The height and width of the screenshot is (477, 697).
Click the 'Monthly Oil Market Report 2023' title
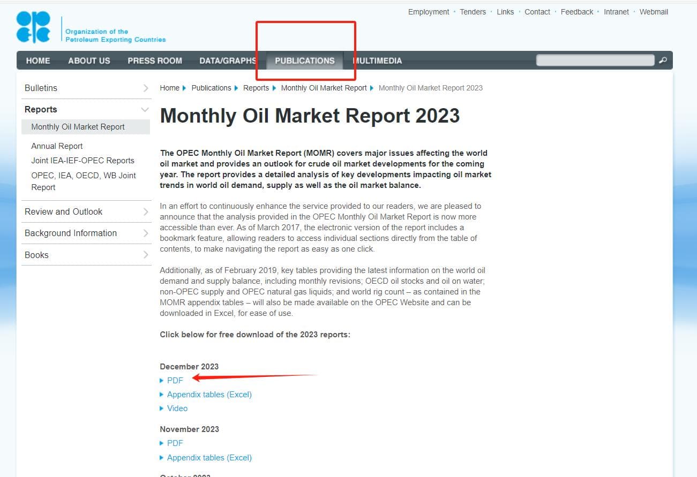click(310, 116)
